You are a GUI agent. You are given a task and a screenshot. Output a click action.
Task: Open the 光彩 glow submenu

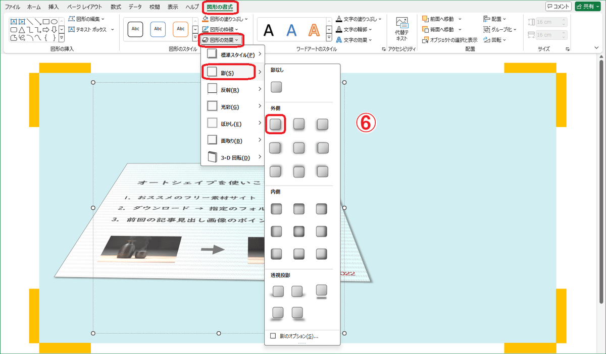[233, 107]
